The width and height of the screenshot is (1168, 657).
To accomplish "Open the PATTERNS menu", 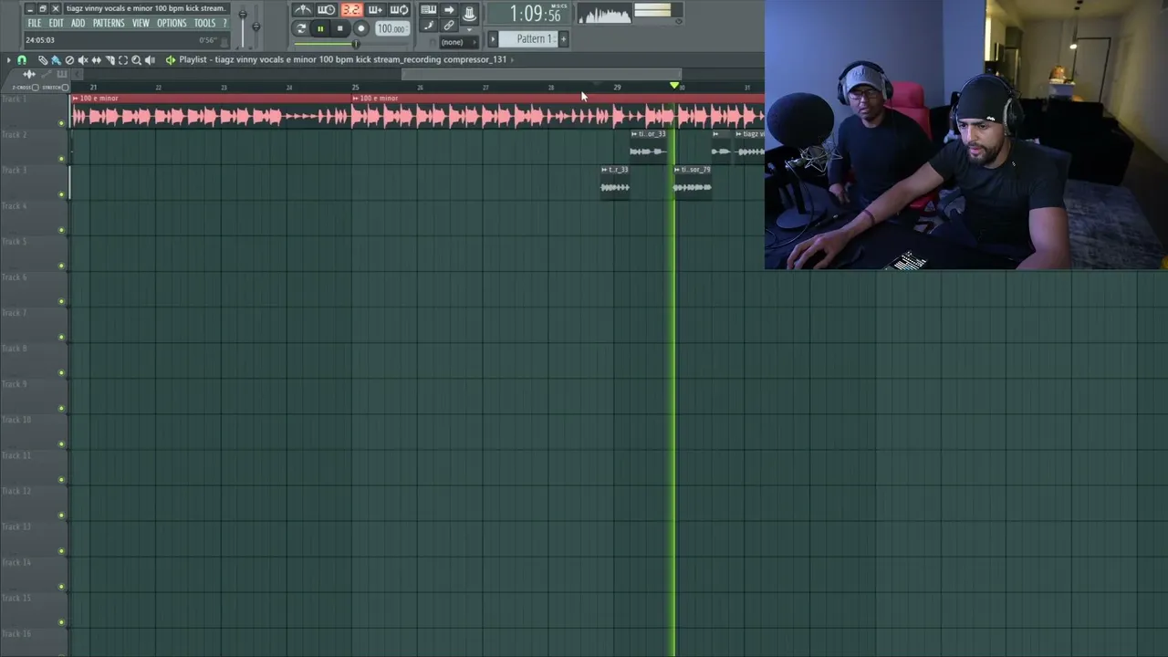I will (109, 24).
